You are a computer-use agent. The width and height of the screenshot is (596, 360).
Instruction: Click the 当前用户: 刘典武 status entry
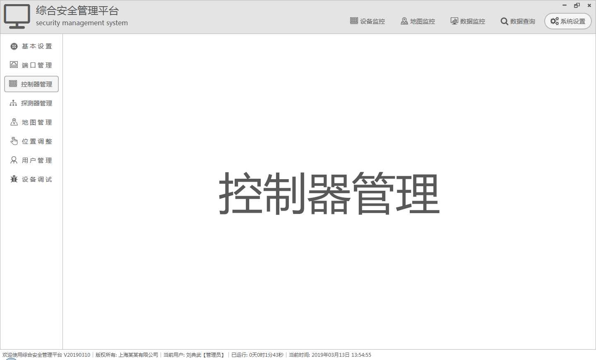coord(194,355)
